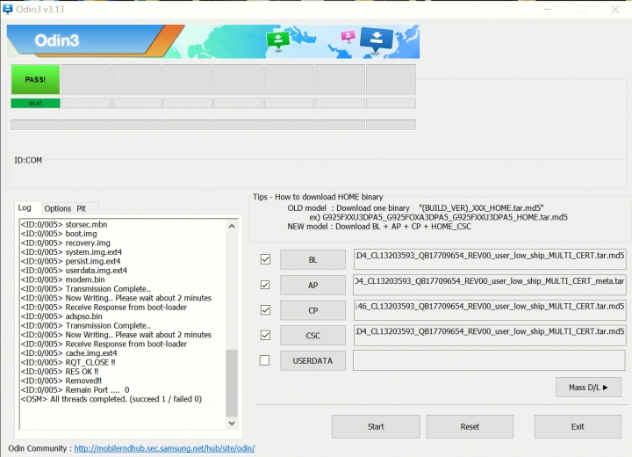The height and width of the screenshot is (457, 632).
Task: Click log line 'adspso.bin'
Action: point(61,316)
